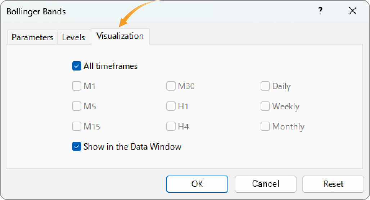The width and height of the screenshot is (370, 200).
Task: Click the Bollinger Bands title bar text
Action: pos(36,12)
